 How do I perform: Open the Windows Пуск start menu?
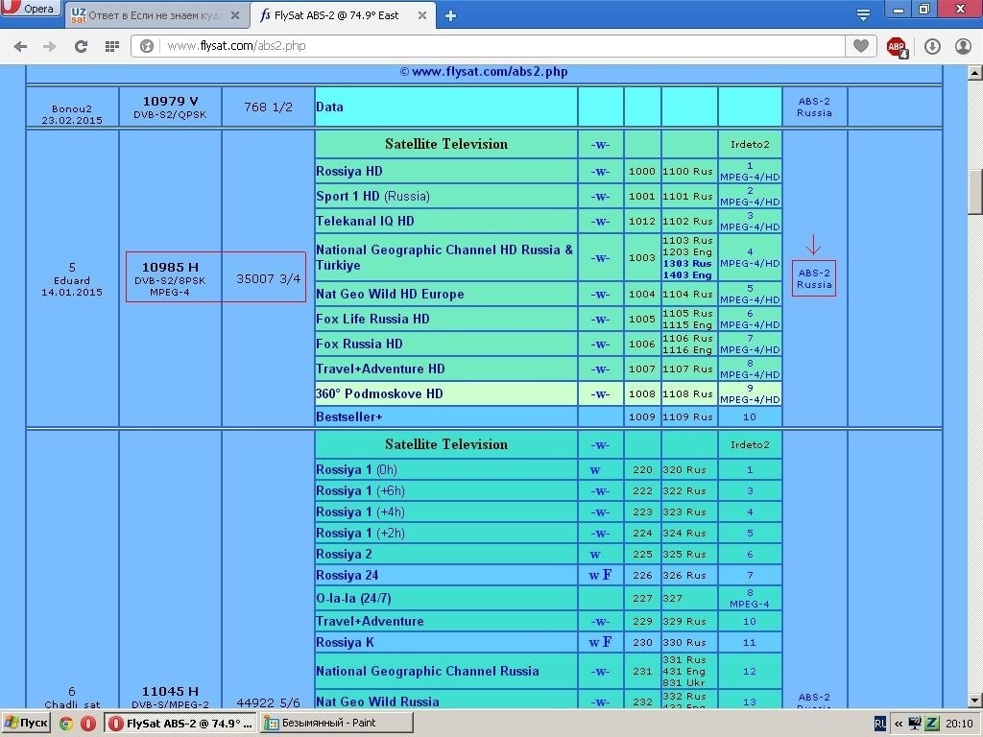coord(26,724)
